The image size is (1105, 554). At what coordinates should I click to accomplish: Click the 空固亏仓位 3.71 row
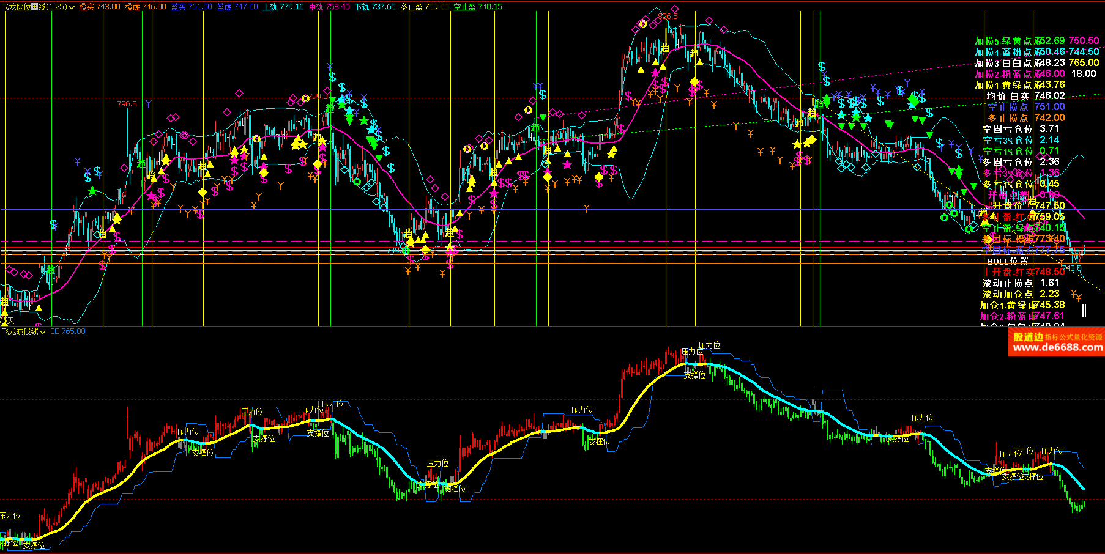point(1021,129)
